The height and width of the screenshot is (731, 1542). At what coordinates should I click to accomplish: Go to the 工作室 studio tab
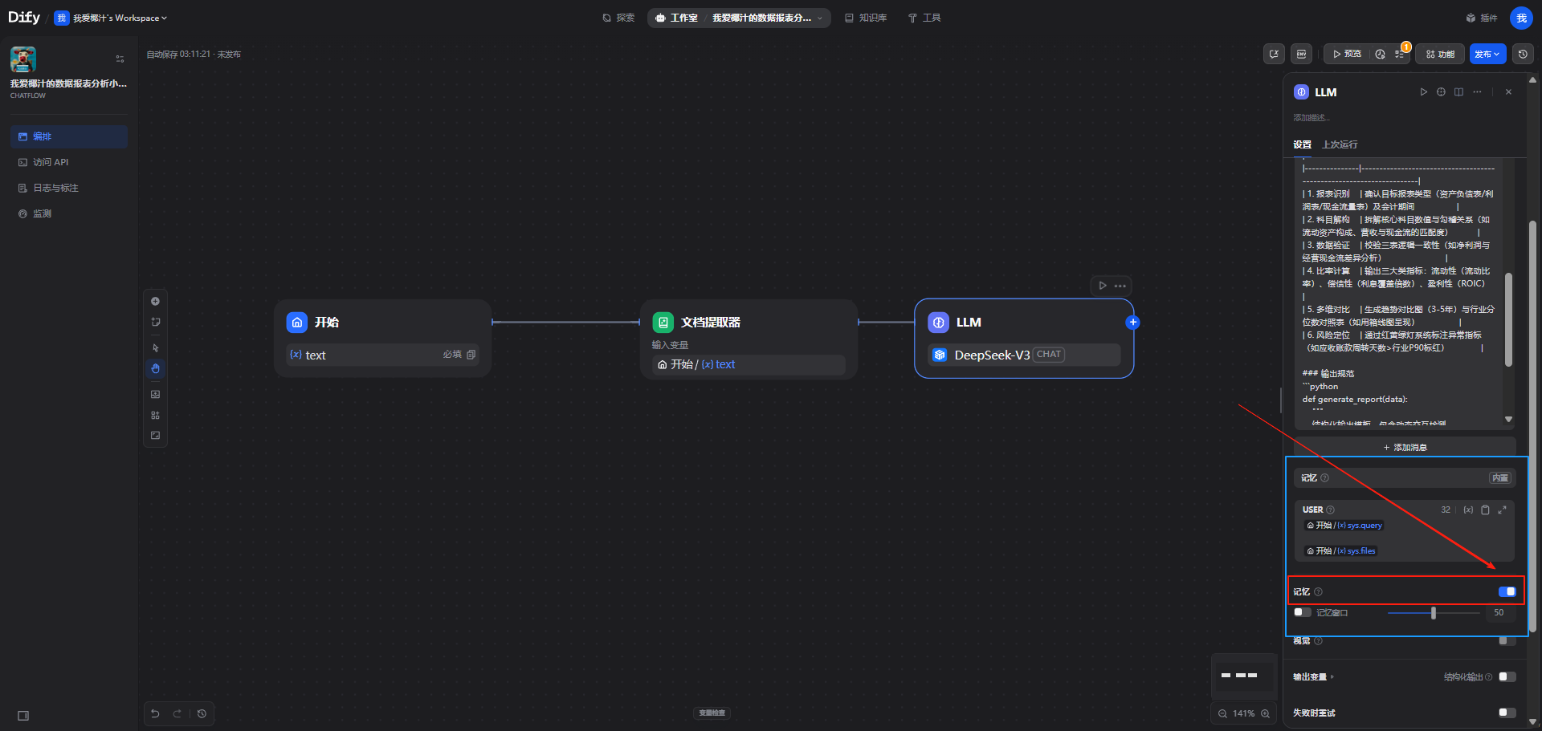pos(676,18)
